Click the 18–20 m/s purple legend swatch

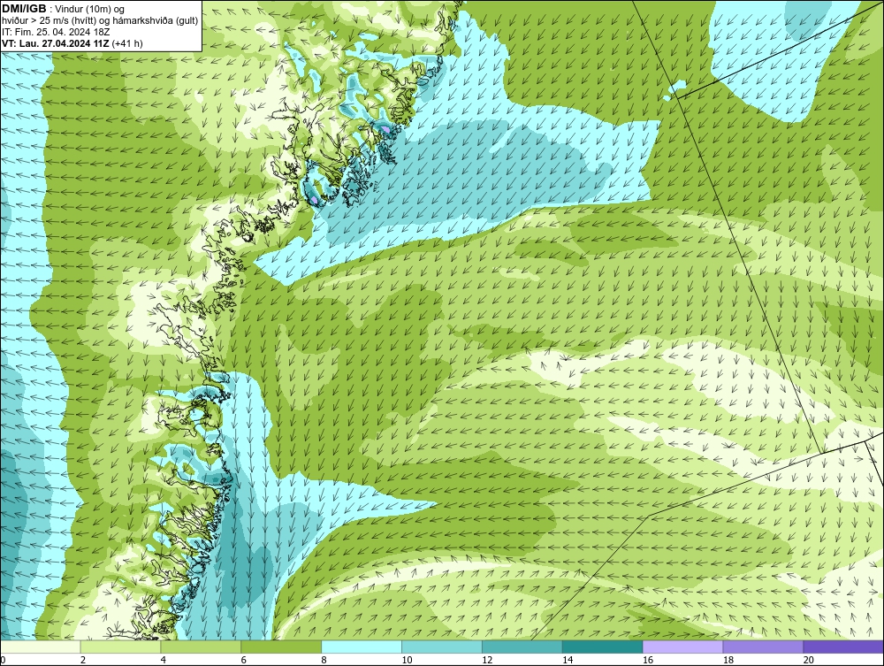[x=764, y=647]
